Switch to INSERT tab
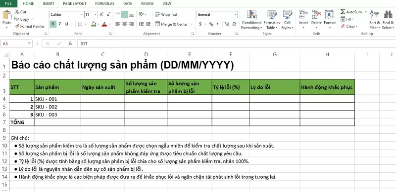Viewport: 396px width, 191px height. click(x=48, y=3)
